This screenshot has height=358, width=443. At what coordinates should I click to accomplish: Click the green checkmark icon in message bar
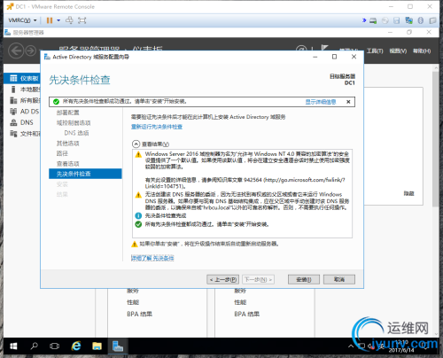pyautogui.click(x=56, y=102)
